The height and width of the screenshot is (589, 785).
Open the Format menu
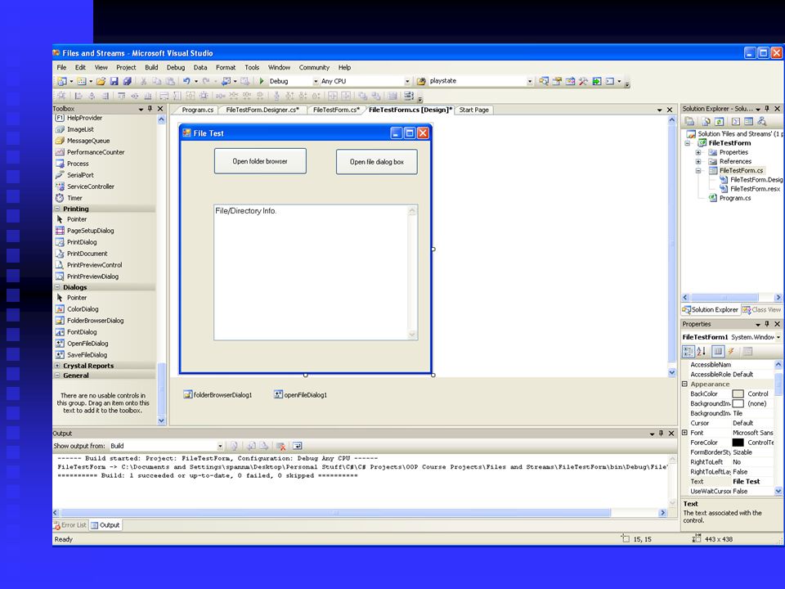pyautogui.click(x=226, y=67)
